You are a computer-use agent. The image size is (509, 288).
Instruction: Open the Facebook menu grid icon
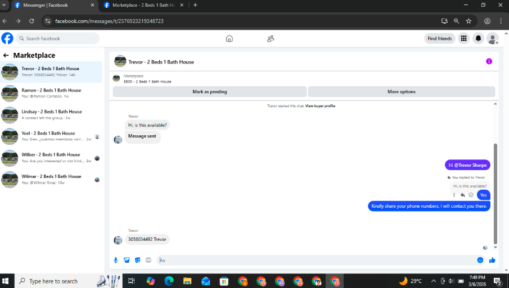point(463,38)
